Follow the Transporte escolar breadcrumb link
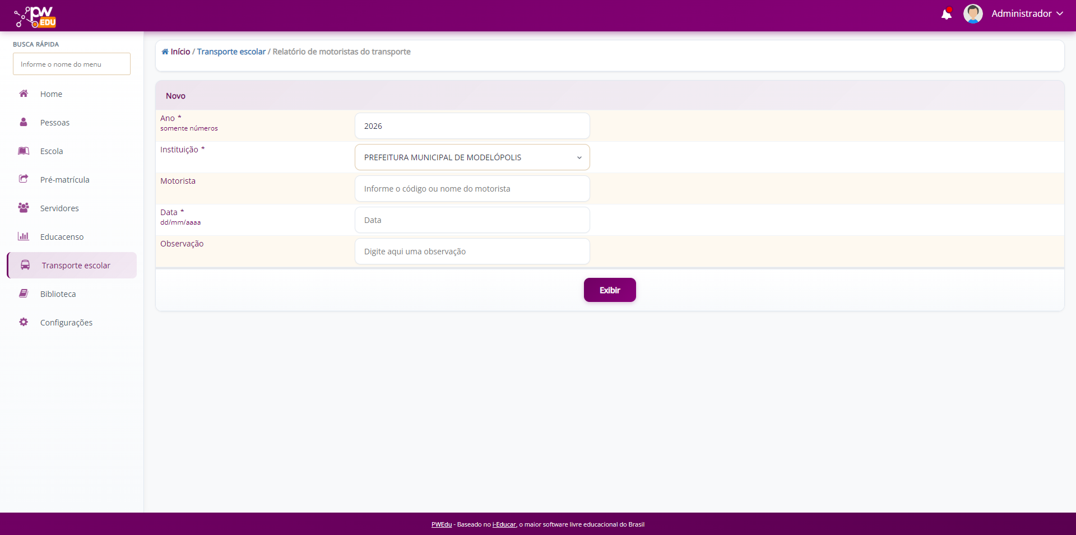1076x535 pixels. (x=231, y=52)
